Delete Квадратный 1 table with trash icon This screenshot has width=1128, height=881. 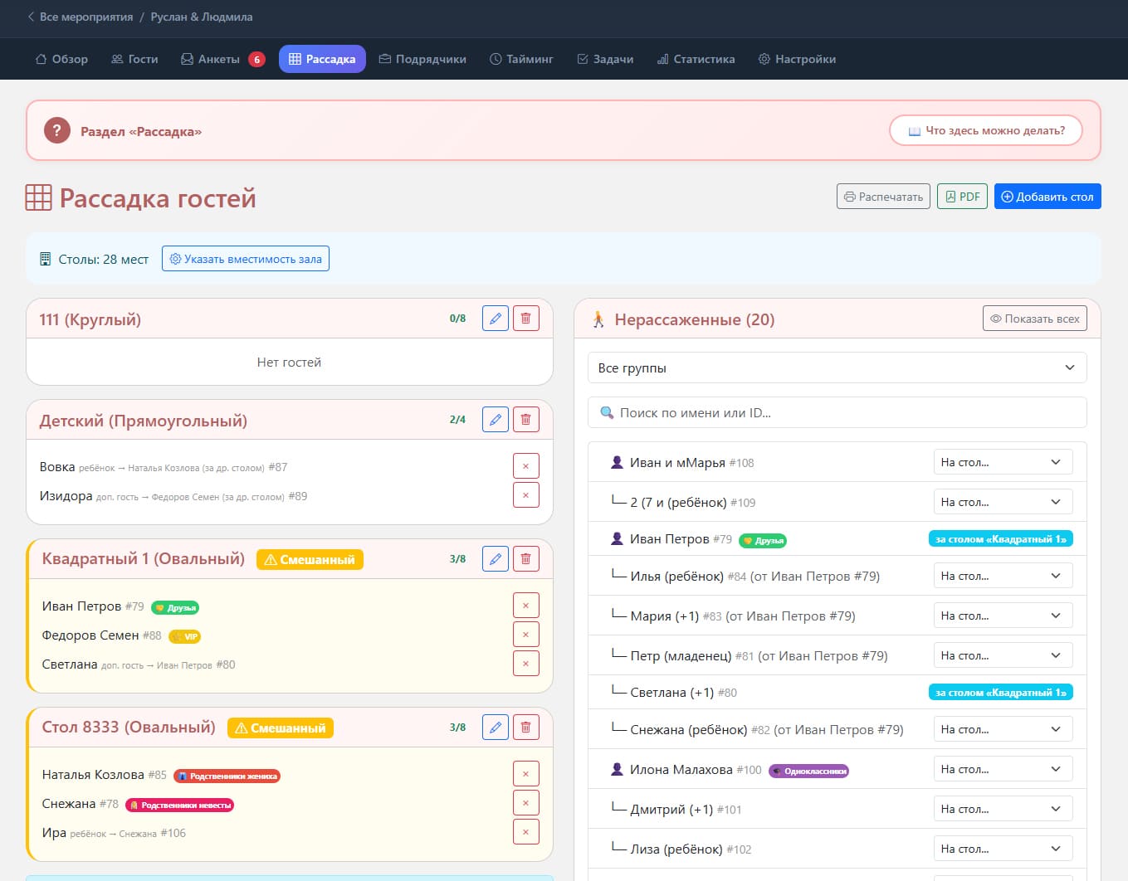(526, 559)
